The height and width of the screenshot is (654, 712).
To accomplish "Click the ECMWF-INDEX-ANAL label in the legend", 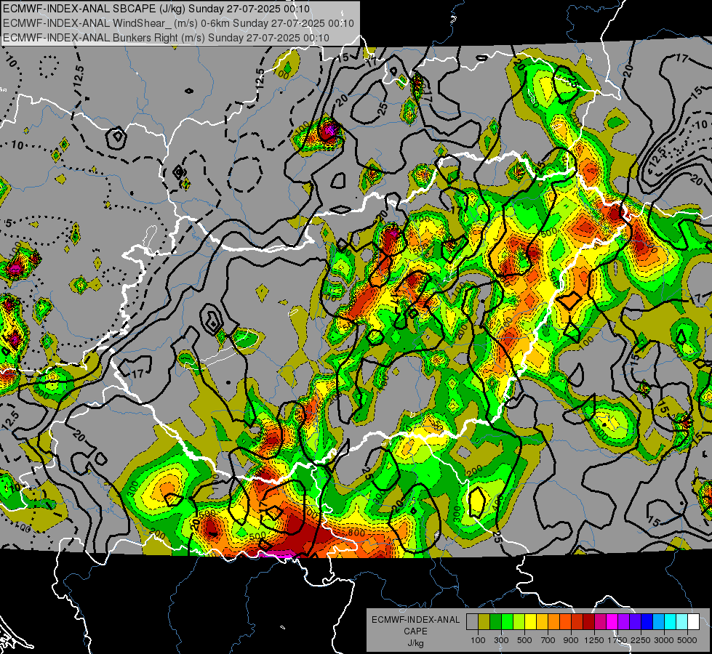I will coord(415,620).
